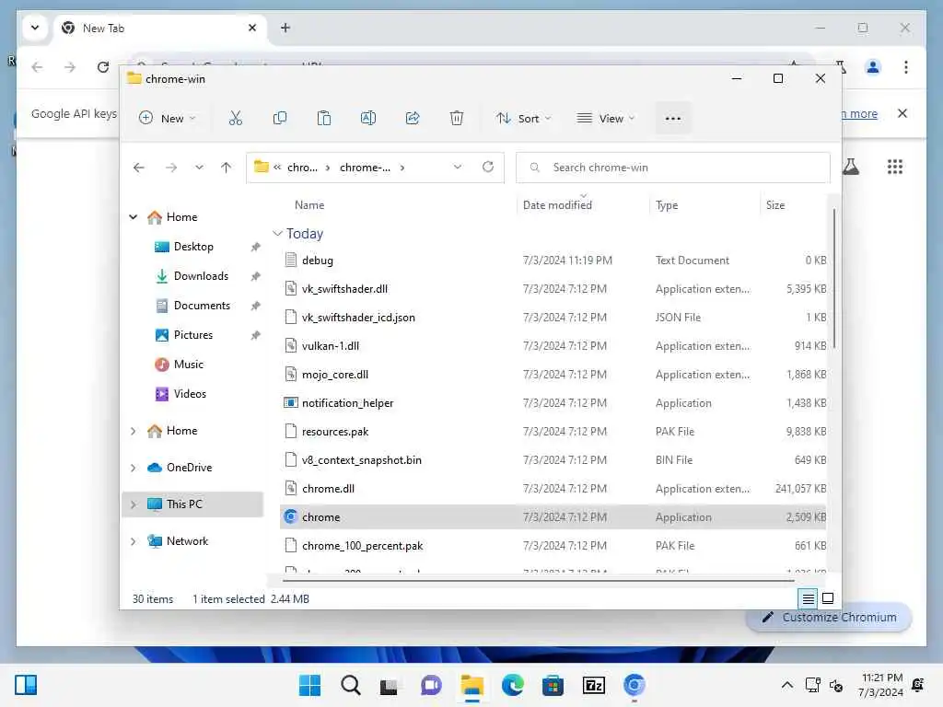Go back in File Explorer navigation

click(139, 168)
